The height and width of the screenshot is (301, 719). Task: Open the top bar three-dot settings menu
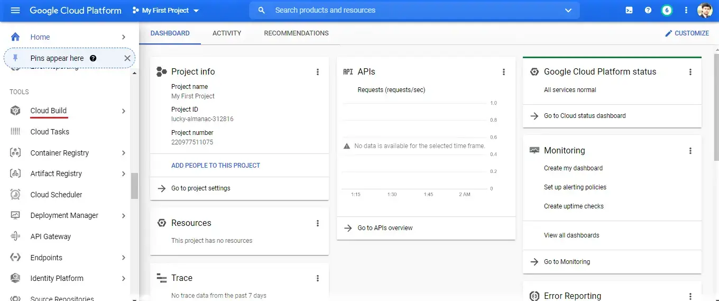point(686,10)
